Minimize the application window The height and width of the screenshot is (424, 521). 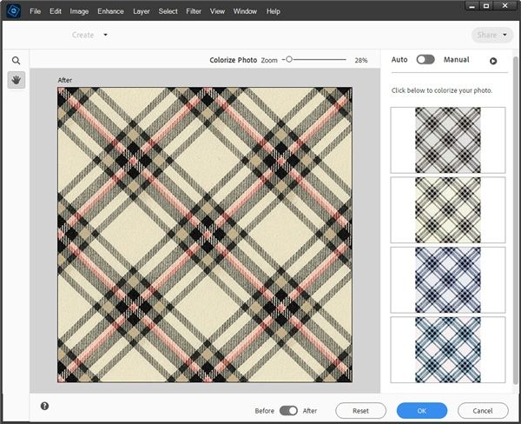tap(472, 6)
